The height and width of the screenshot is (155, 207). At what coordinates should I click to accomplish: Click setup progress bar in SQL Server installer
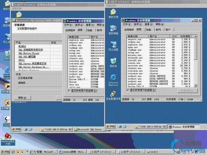[40, 88]
